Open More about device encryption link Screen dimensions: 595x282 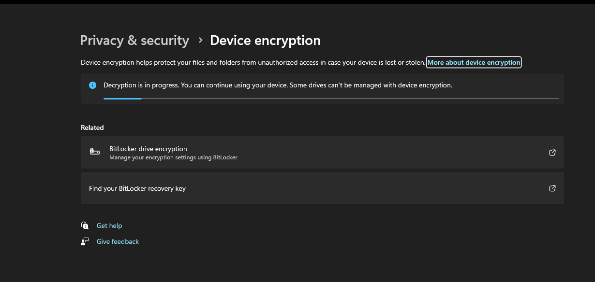tap(474, 62)
